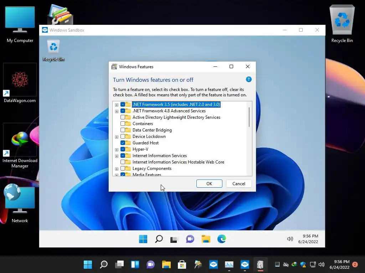Maximize the Windows Sandbox window
This screenshot has width=365, height=273.
click(301, 30)
